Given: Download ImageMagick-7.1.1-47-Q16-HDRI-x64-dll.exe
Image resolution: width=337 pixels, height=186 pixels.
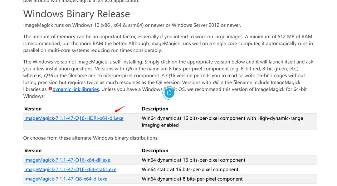Looking at the screenshot, I should (74, 118).
